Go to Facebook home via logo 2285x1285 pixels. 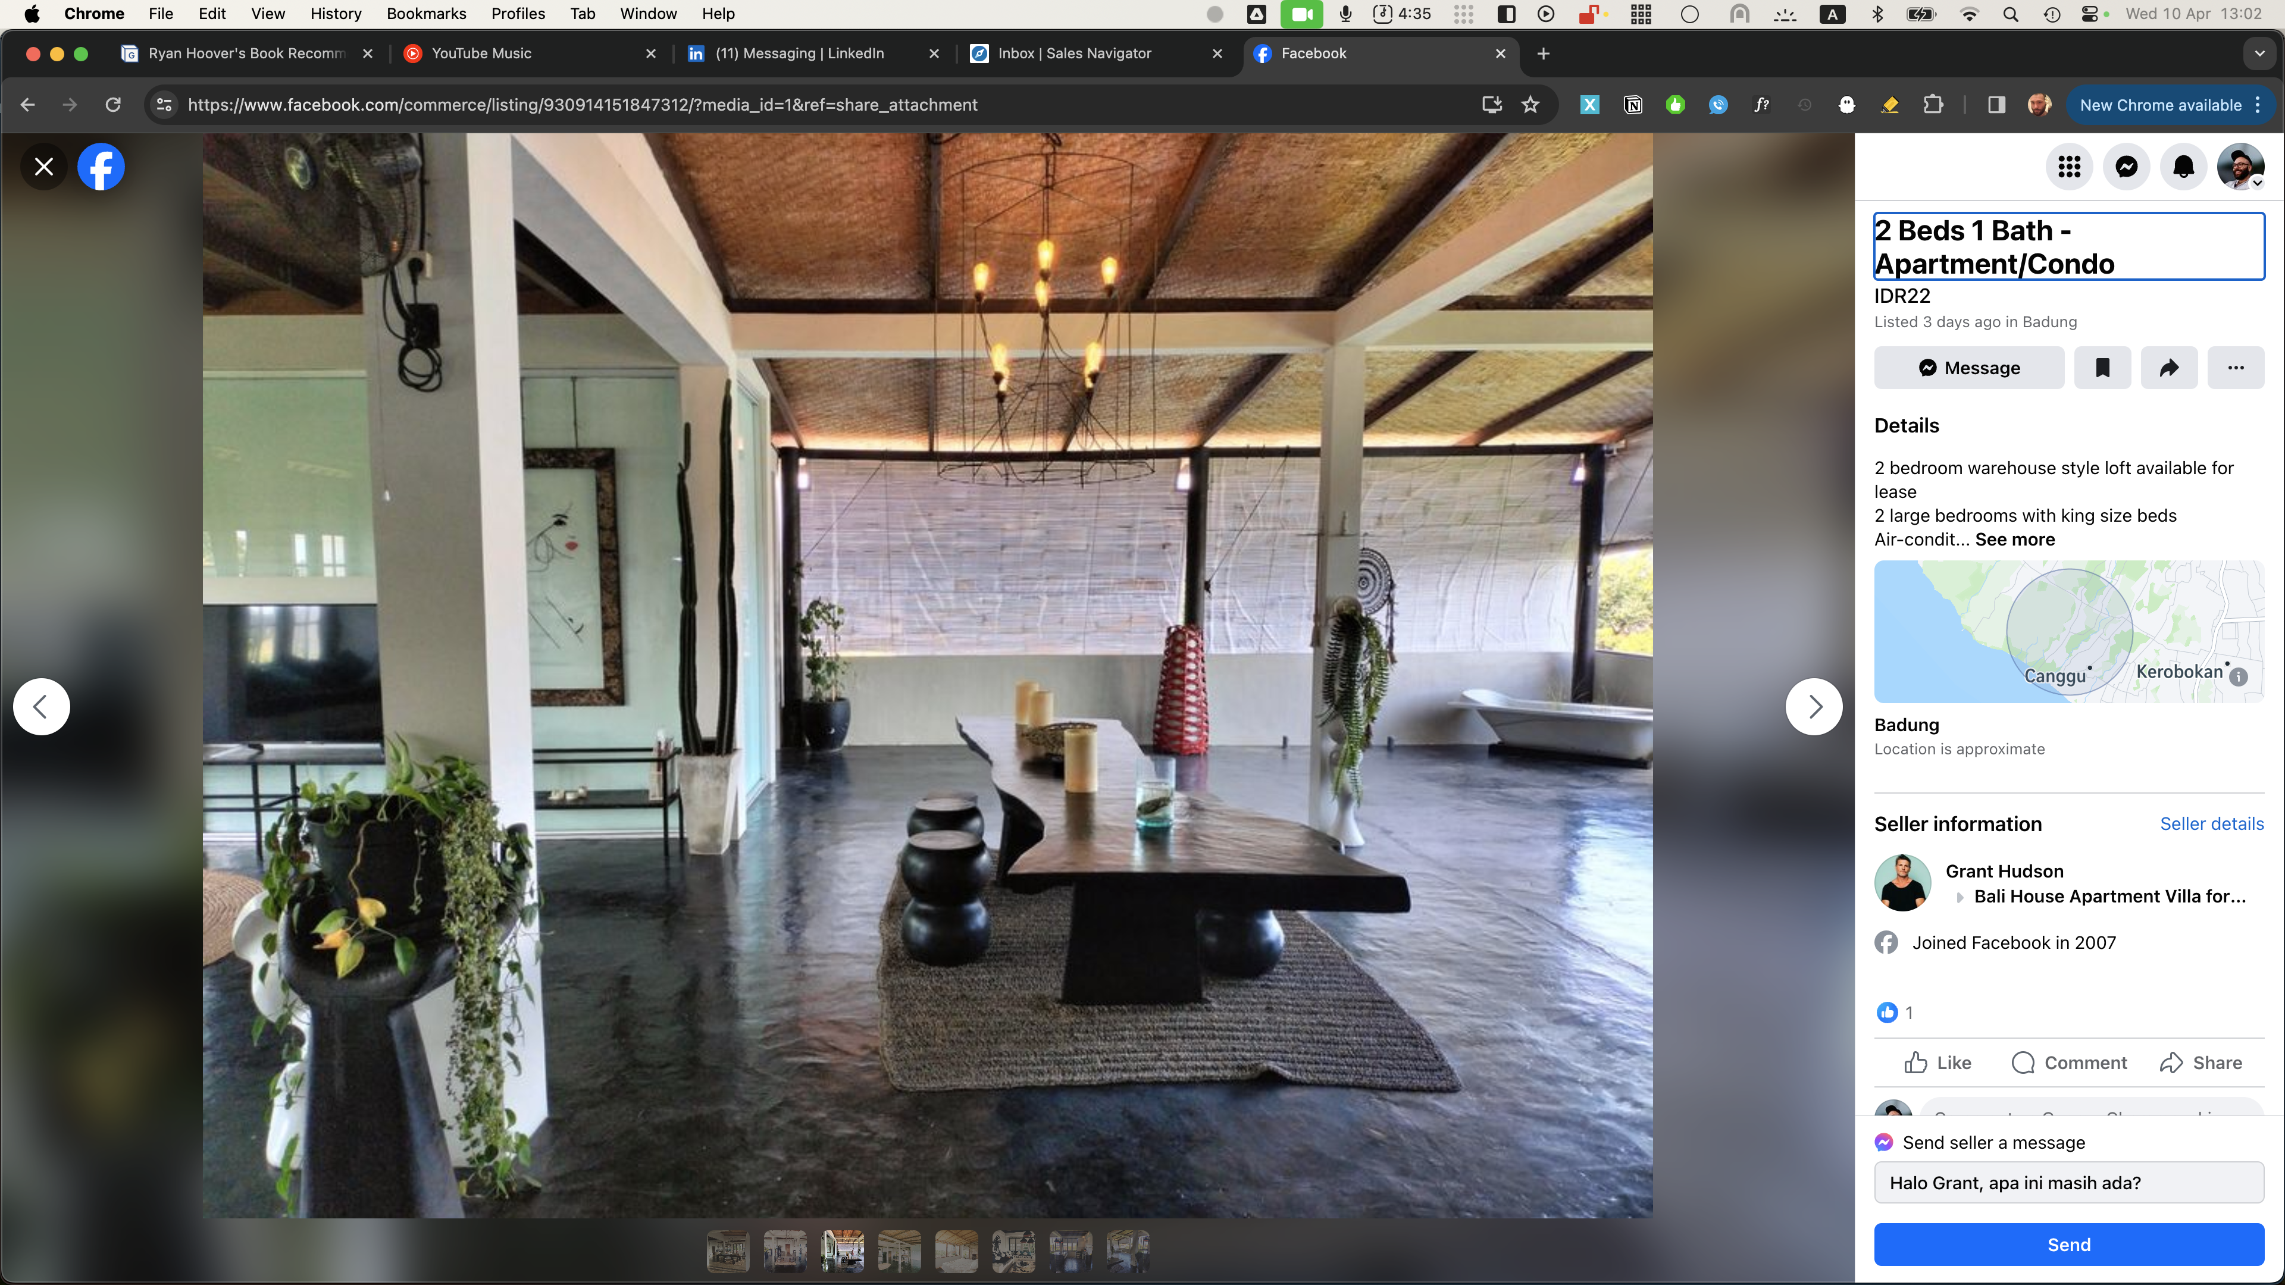pos(101,167)
